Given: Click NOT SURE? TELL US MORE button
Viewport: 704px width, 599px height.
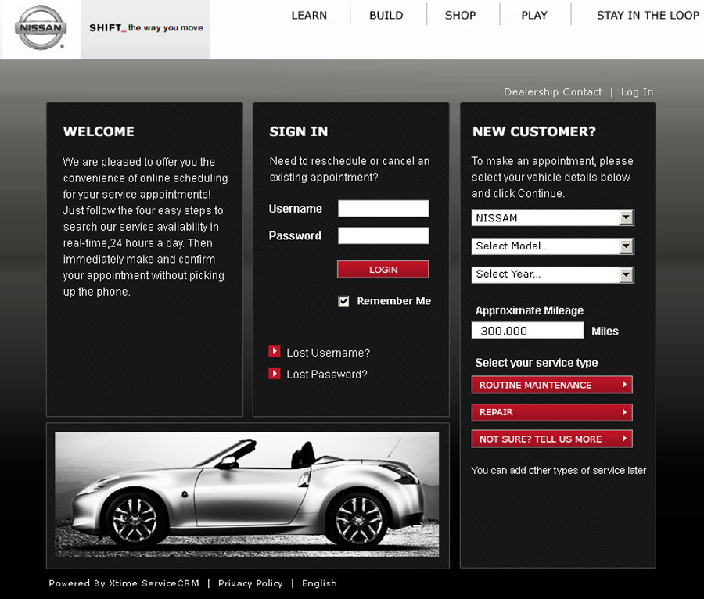Looking at the screenshot, I should click(551, 439).
